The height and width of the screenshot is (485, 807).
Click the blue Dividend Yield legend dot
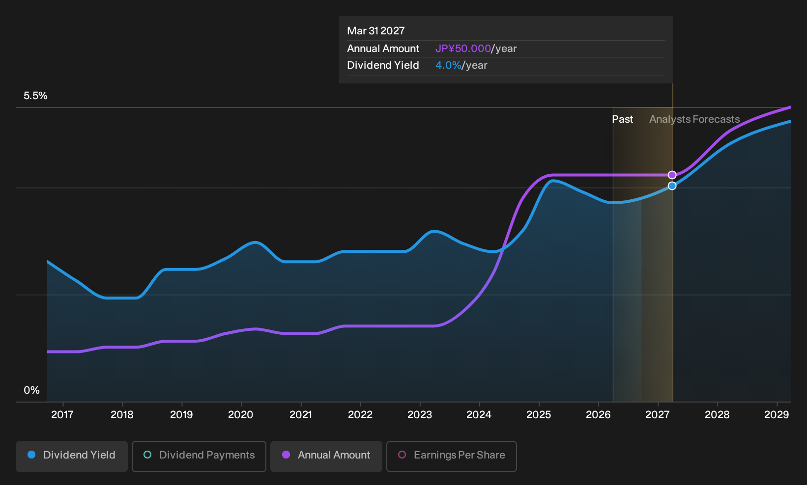pos(31,455)
